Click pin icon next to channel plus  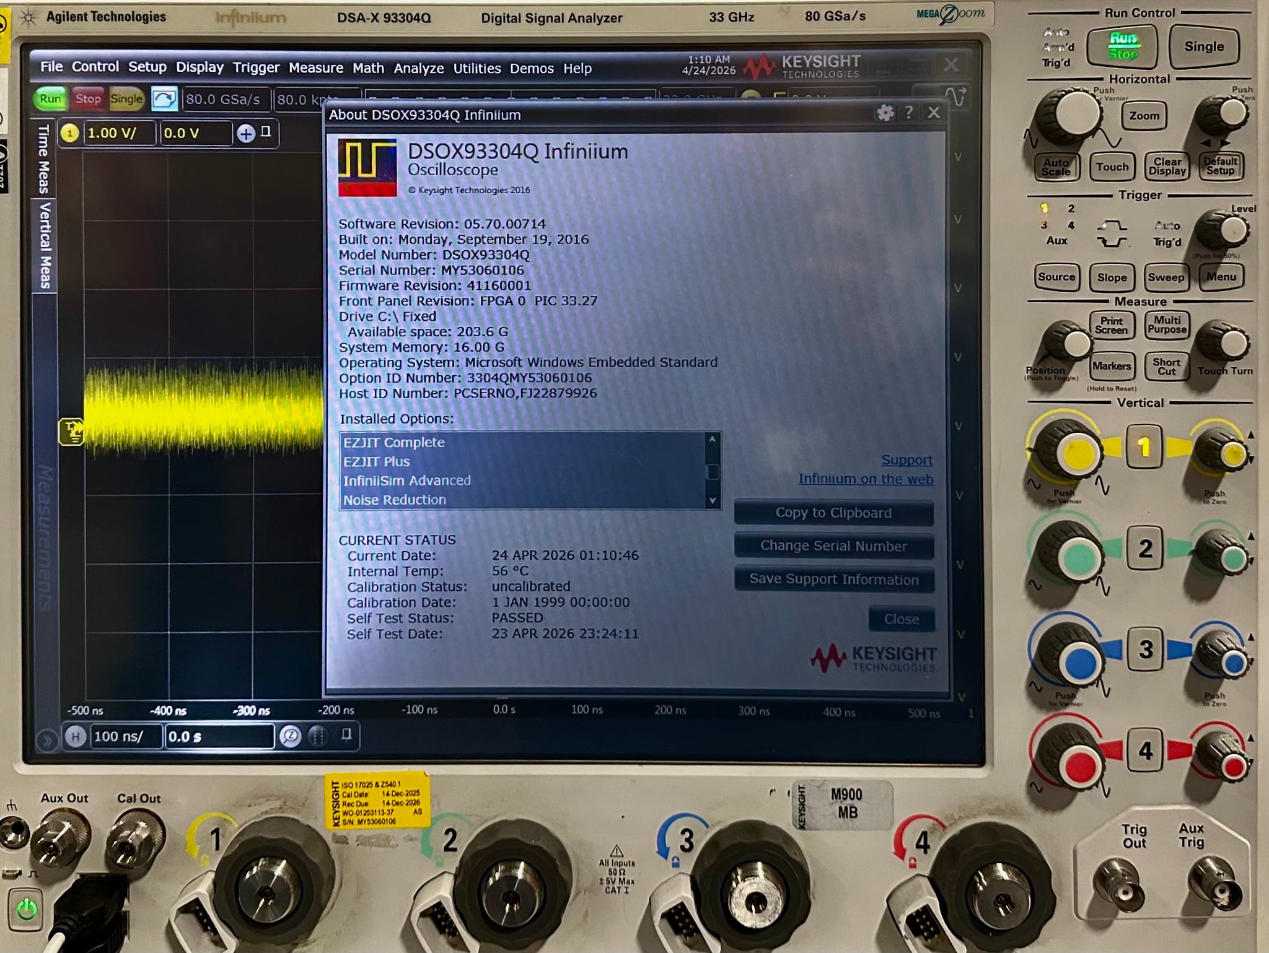266,132
